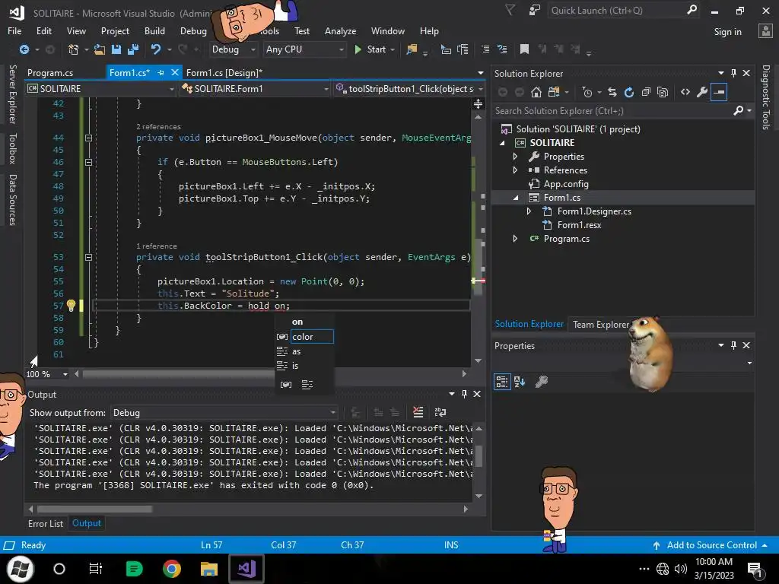Click the Comment out selected lines icon

485,49
